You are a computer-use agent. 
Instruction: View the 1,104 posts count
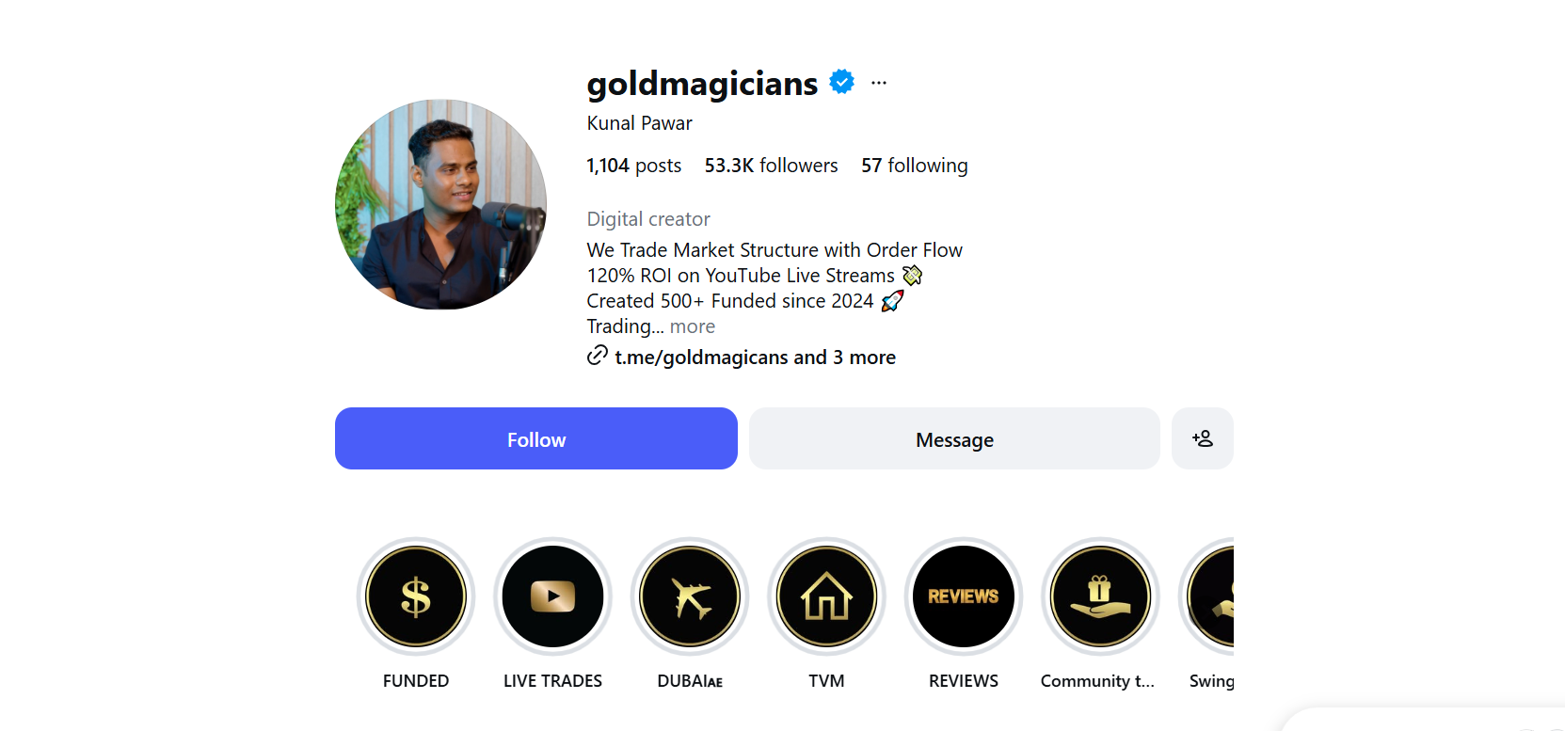633,165
